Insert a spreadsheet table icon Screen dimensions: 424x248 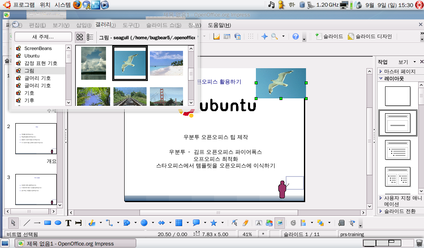(x=227, y=36)
